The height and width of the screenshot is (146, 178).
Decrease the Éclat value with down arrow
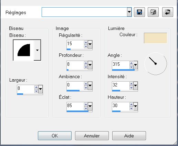[86, 108]
